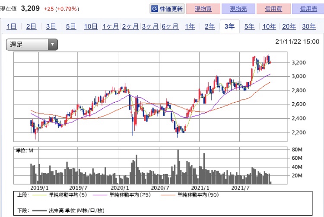Switch chart to 5日 range
The width and height of the screenshot is (324, 217).
coord(71,26)
